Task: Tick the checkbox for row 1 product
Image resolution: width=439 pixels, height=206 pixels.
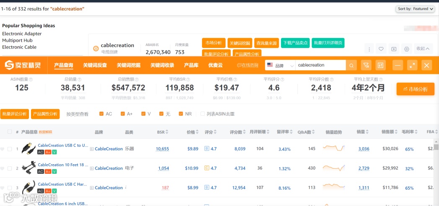Action: 10,149
